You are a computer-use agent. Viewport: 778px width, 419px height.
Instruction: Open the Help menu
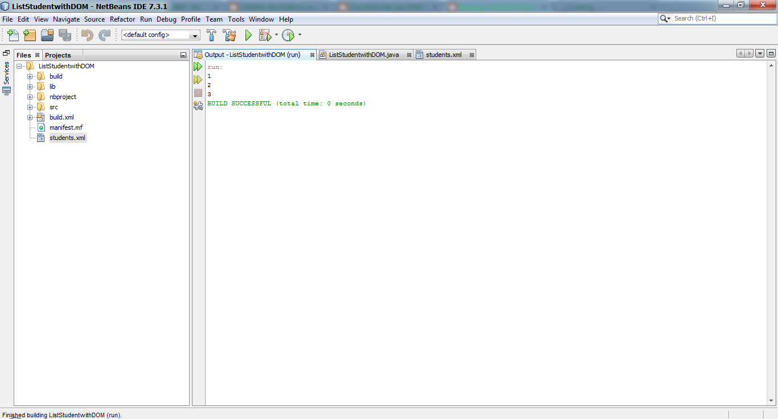[286, 19]
